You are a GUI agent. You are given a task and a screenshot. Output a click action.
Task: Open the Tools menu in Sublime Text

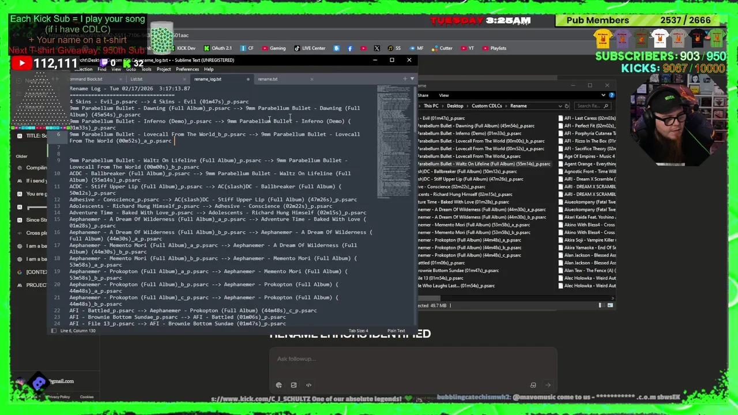point(146,69)
